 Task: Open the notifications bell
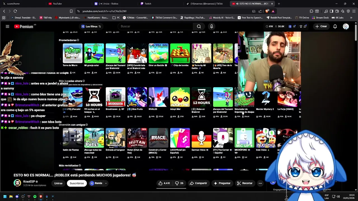point(335,27)
